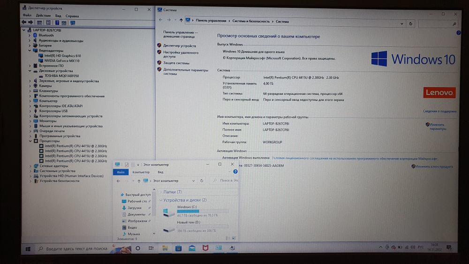Open the Справка menu in Device Manager
The height and width of the screenshot is (264, 469).
pos(72,16)
